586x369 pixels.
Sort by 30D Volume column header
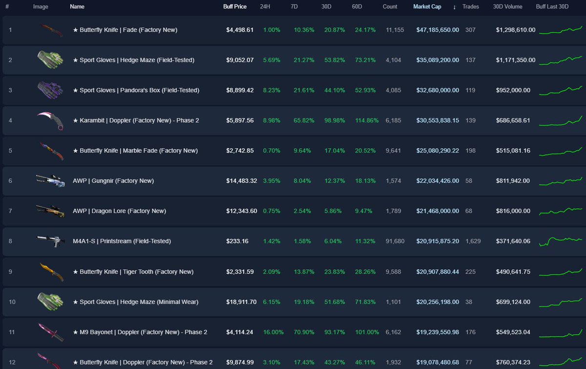click(x=507, y=7)
